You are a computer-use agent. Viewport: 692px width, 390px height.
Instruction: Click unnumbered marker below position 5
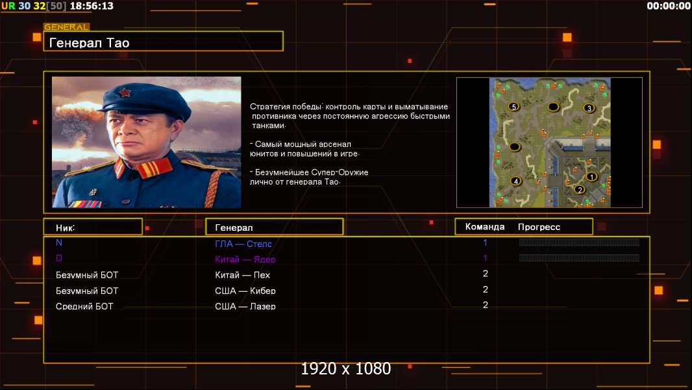point(515,147)
